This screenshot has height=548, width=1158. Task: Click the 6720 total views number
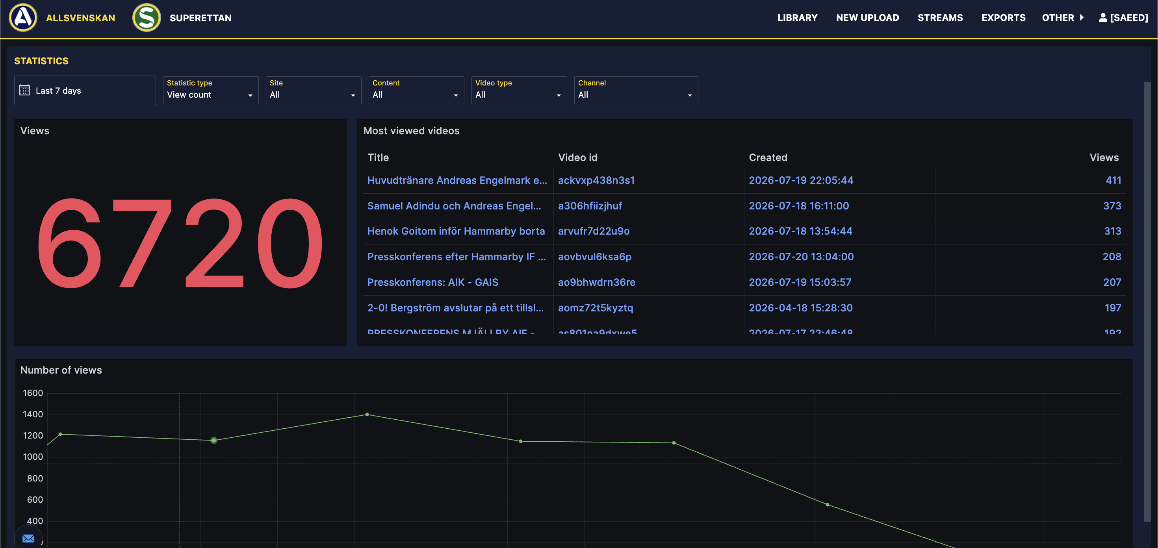(180, 243)
